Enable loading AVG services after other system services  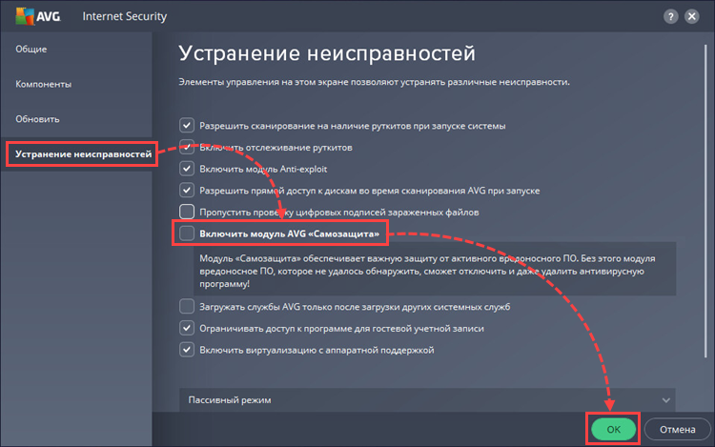tap(187, 306)
